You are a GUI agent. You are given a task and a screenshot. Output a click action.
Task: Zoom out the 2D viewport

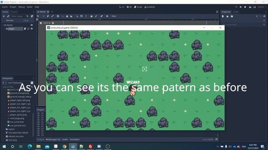click(41, 23)
